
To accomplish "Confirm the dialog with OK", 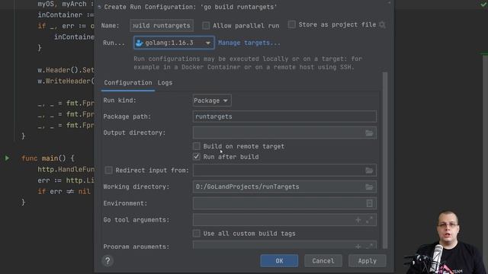I will (x=279, y=260).
